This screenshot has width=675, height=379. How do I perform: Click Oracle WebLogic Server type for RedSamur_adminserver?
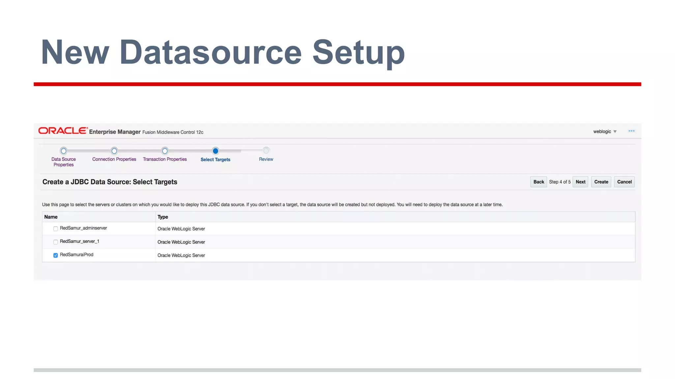(x=181, y=229)
